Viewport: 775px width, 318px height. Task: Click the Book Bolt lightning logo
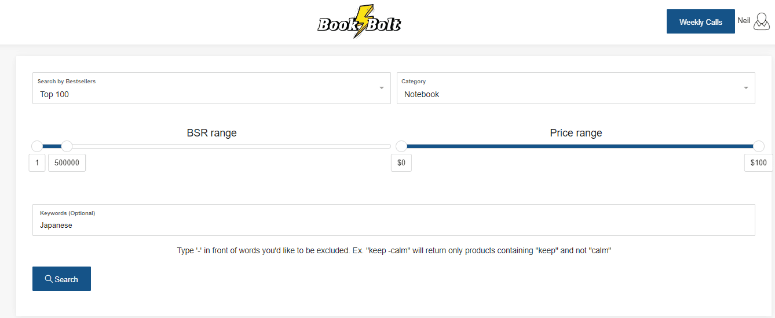point(359,22)
